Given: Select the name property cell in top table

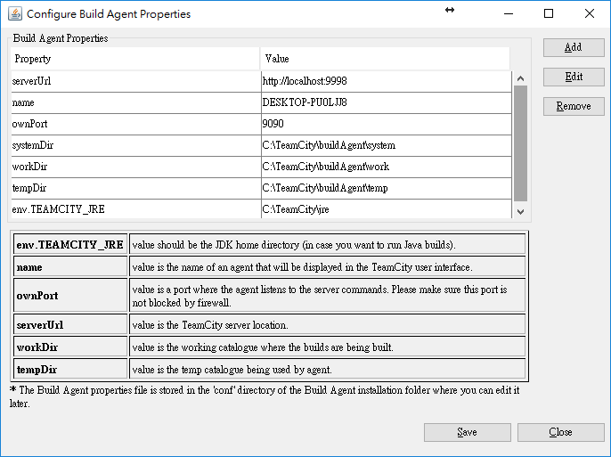Looking at the screenshot, I should coord(136,102).
